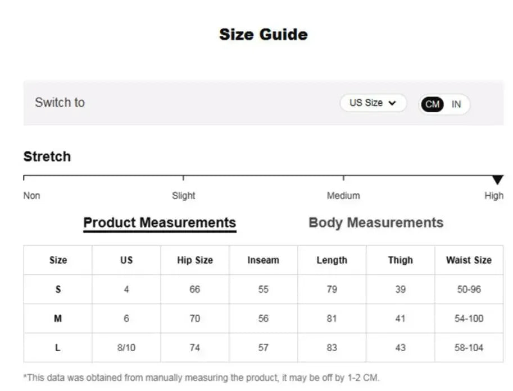This screenshot has width=513, height=391.
Task: Click the Non stretch label
Action: 31,196
